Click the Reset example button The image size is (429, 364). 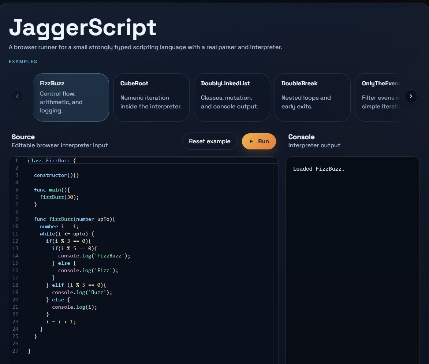210,141
